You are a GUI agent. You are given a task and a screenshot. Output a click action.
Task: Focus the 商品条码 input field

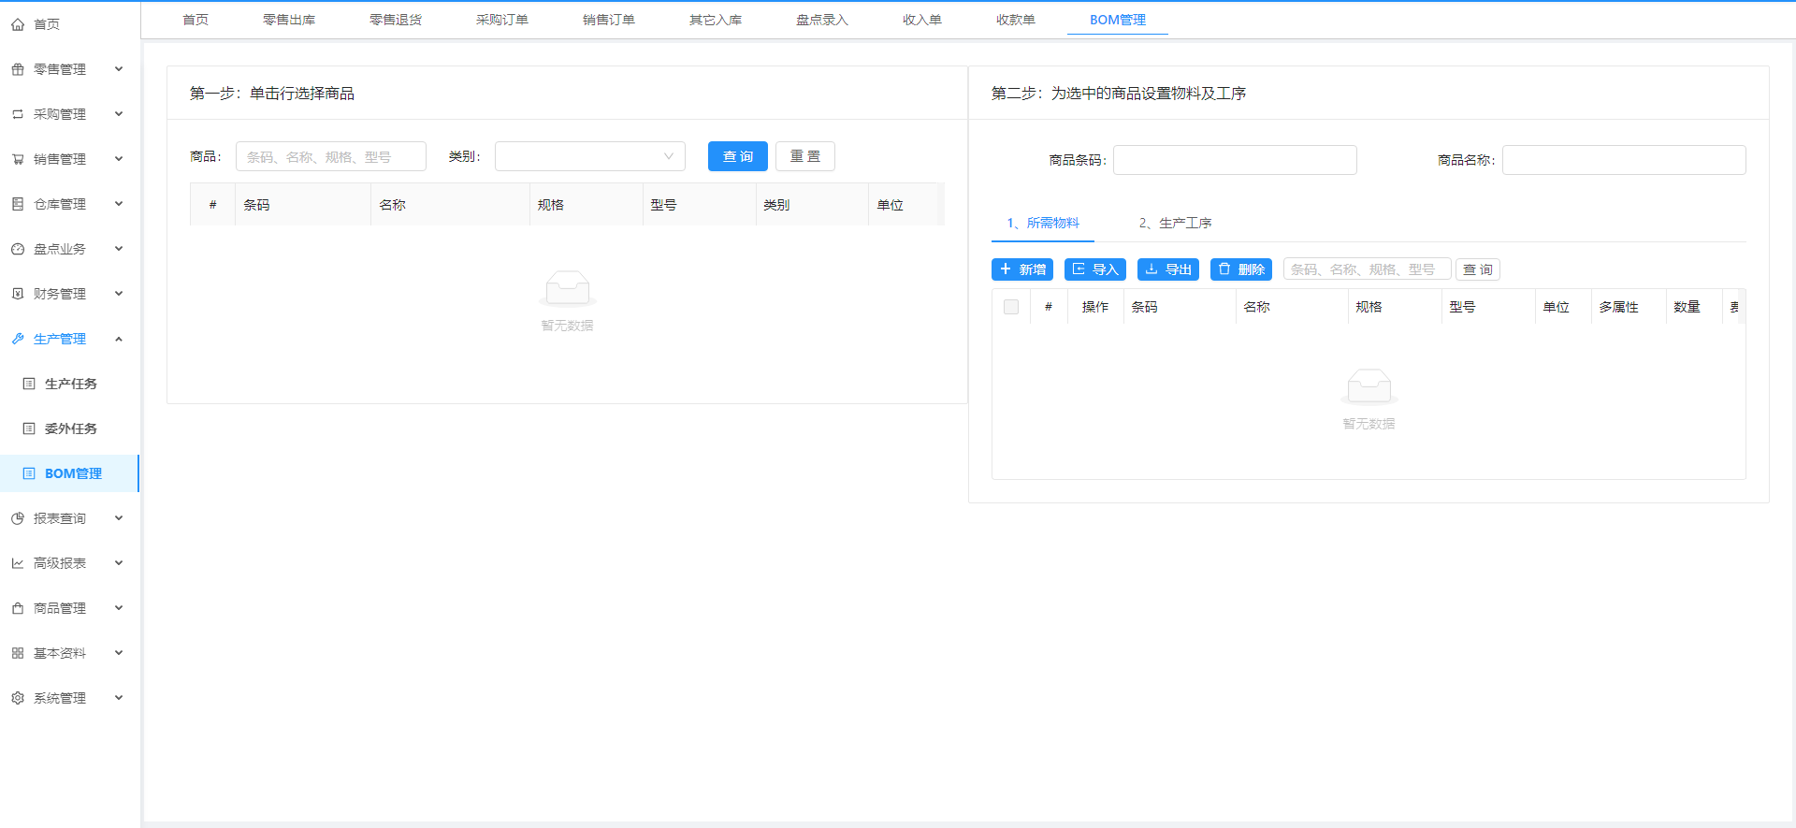click(x=1235, y=160)
